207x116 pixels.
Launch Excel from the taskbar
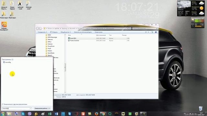[x=49, y=114]
